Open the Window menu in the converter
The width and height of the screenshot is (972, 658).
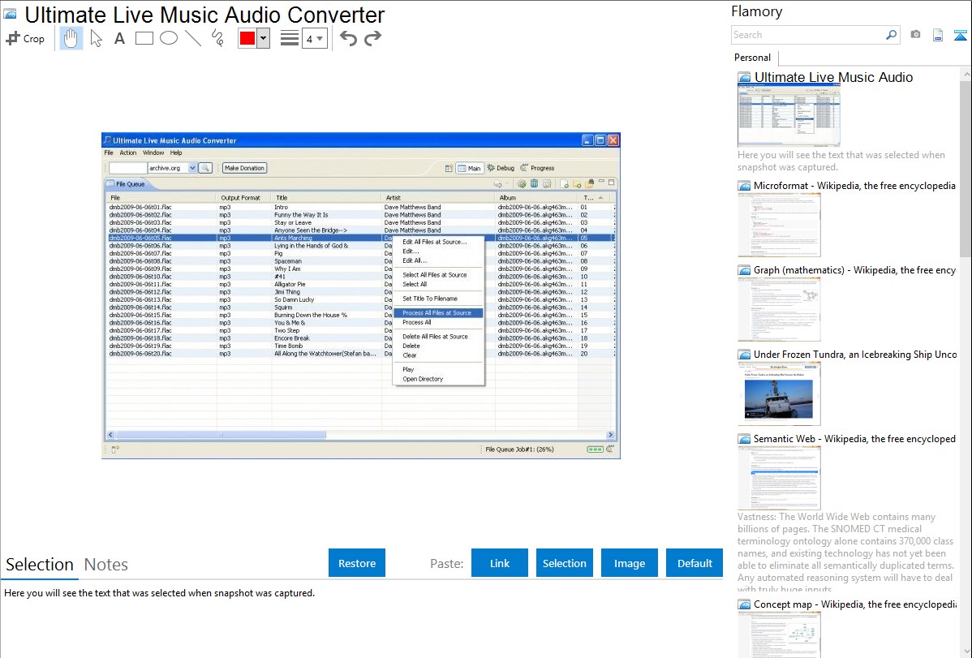(153, 153)
